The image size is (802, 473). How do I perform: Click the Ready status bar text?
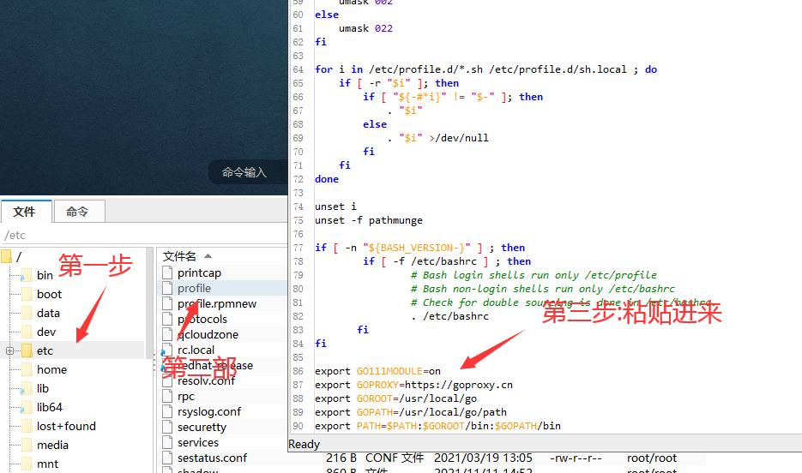click(304, 445)
